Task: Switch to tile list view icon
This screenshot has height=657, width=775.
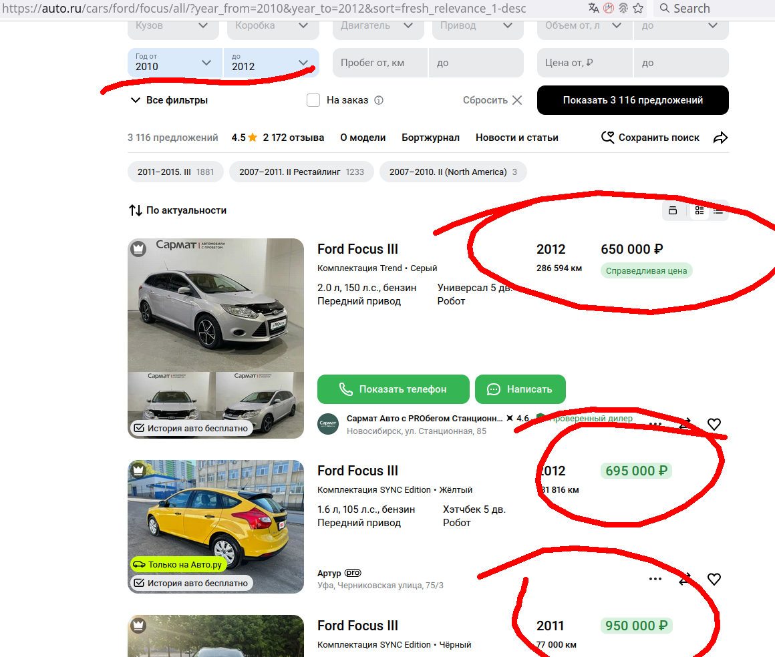Action: tap(700, 210)
